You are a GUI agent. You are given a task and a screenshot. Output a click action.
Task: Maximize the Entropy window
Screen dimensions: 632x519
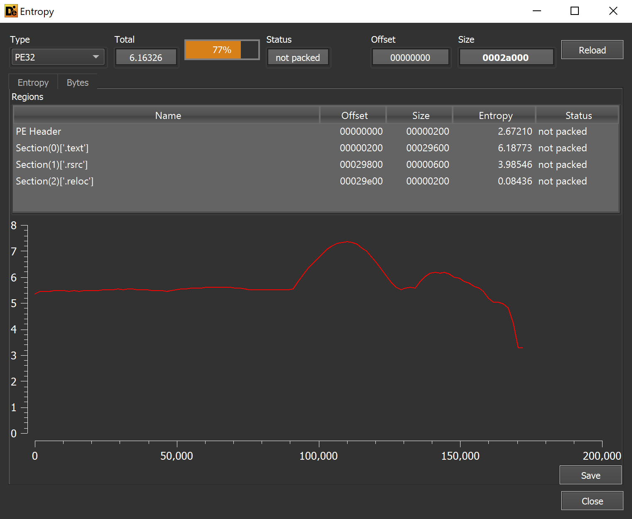coord(575,11)
